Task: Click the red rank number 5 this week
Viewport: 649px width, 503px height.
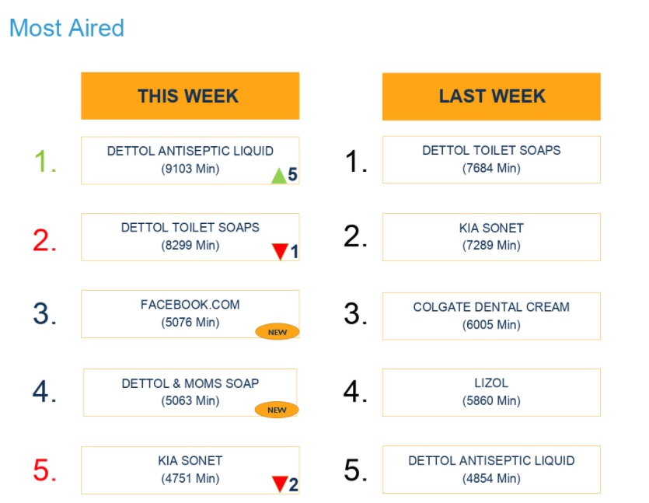Action: click(44, 470)
